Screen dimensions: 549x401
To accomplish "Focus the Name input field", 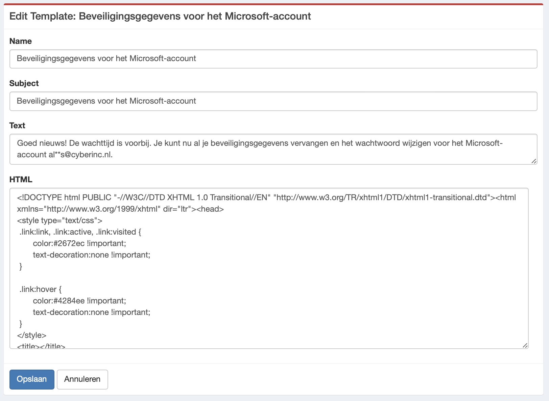I will [273, 59].
